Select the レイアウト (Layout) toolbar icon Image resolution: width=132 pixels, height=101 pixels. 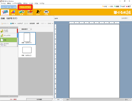(x=5, y=13)
